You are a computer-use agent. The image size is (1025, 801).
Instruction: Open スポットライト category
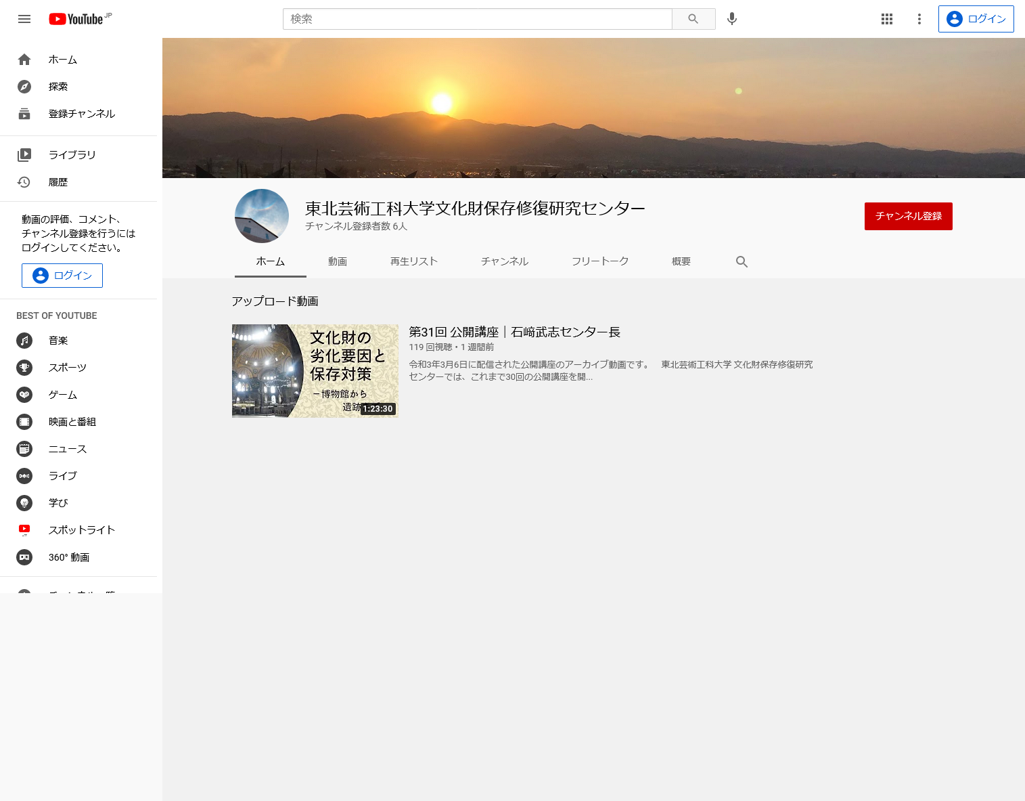click(x=78, y=530)
